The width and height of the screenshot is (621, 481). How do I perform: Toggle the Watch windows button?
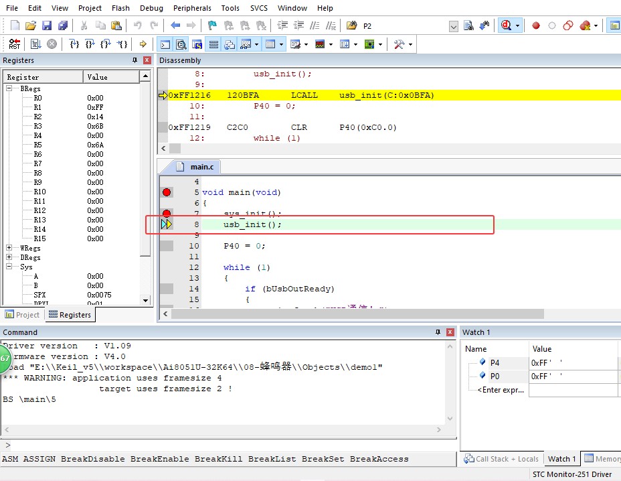click(246, 44)
